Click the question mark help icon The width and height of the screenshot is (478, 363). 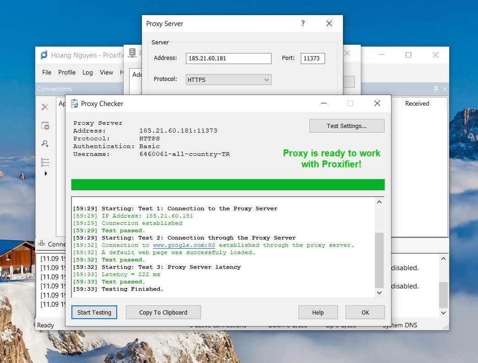click(x=303, y=24)
